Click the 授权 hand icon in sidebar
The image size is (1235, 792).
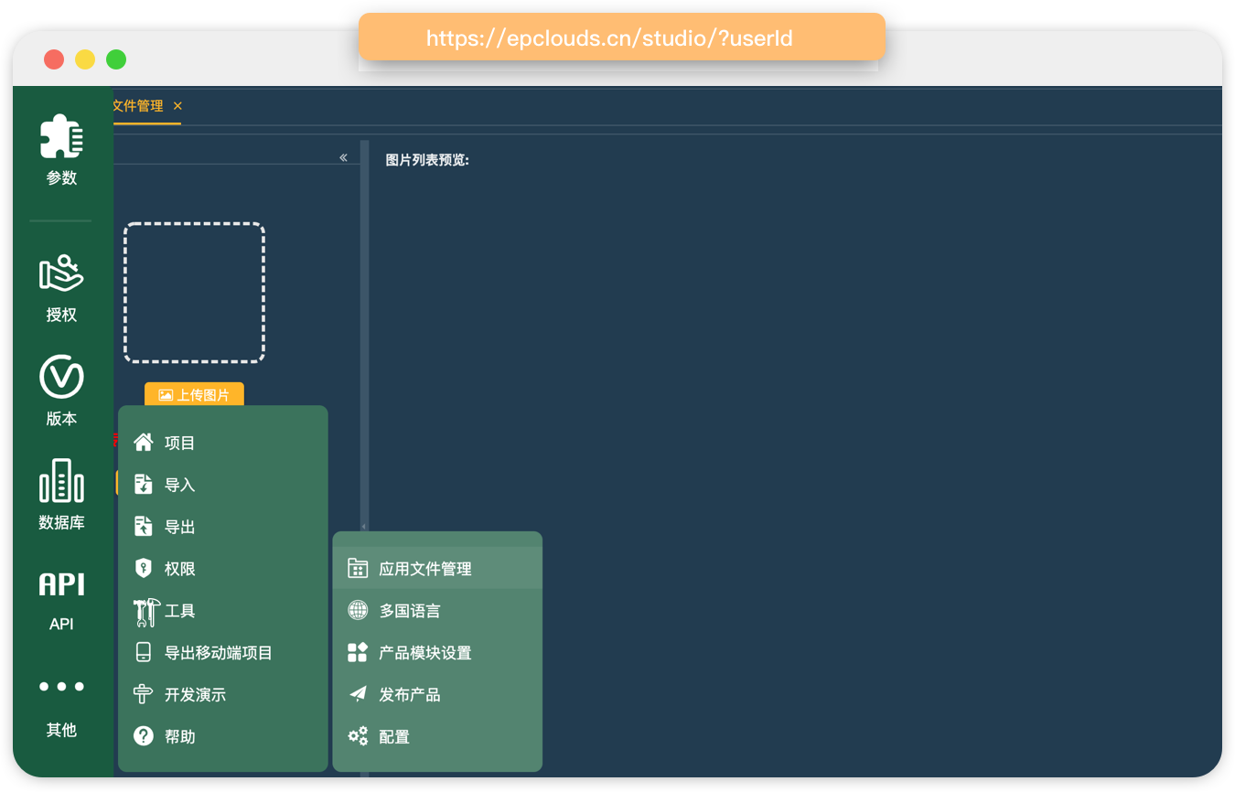(61, 273)
